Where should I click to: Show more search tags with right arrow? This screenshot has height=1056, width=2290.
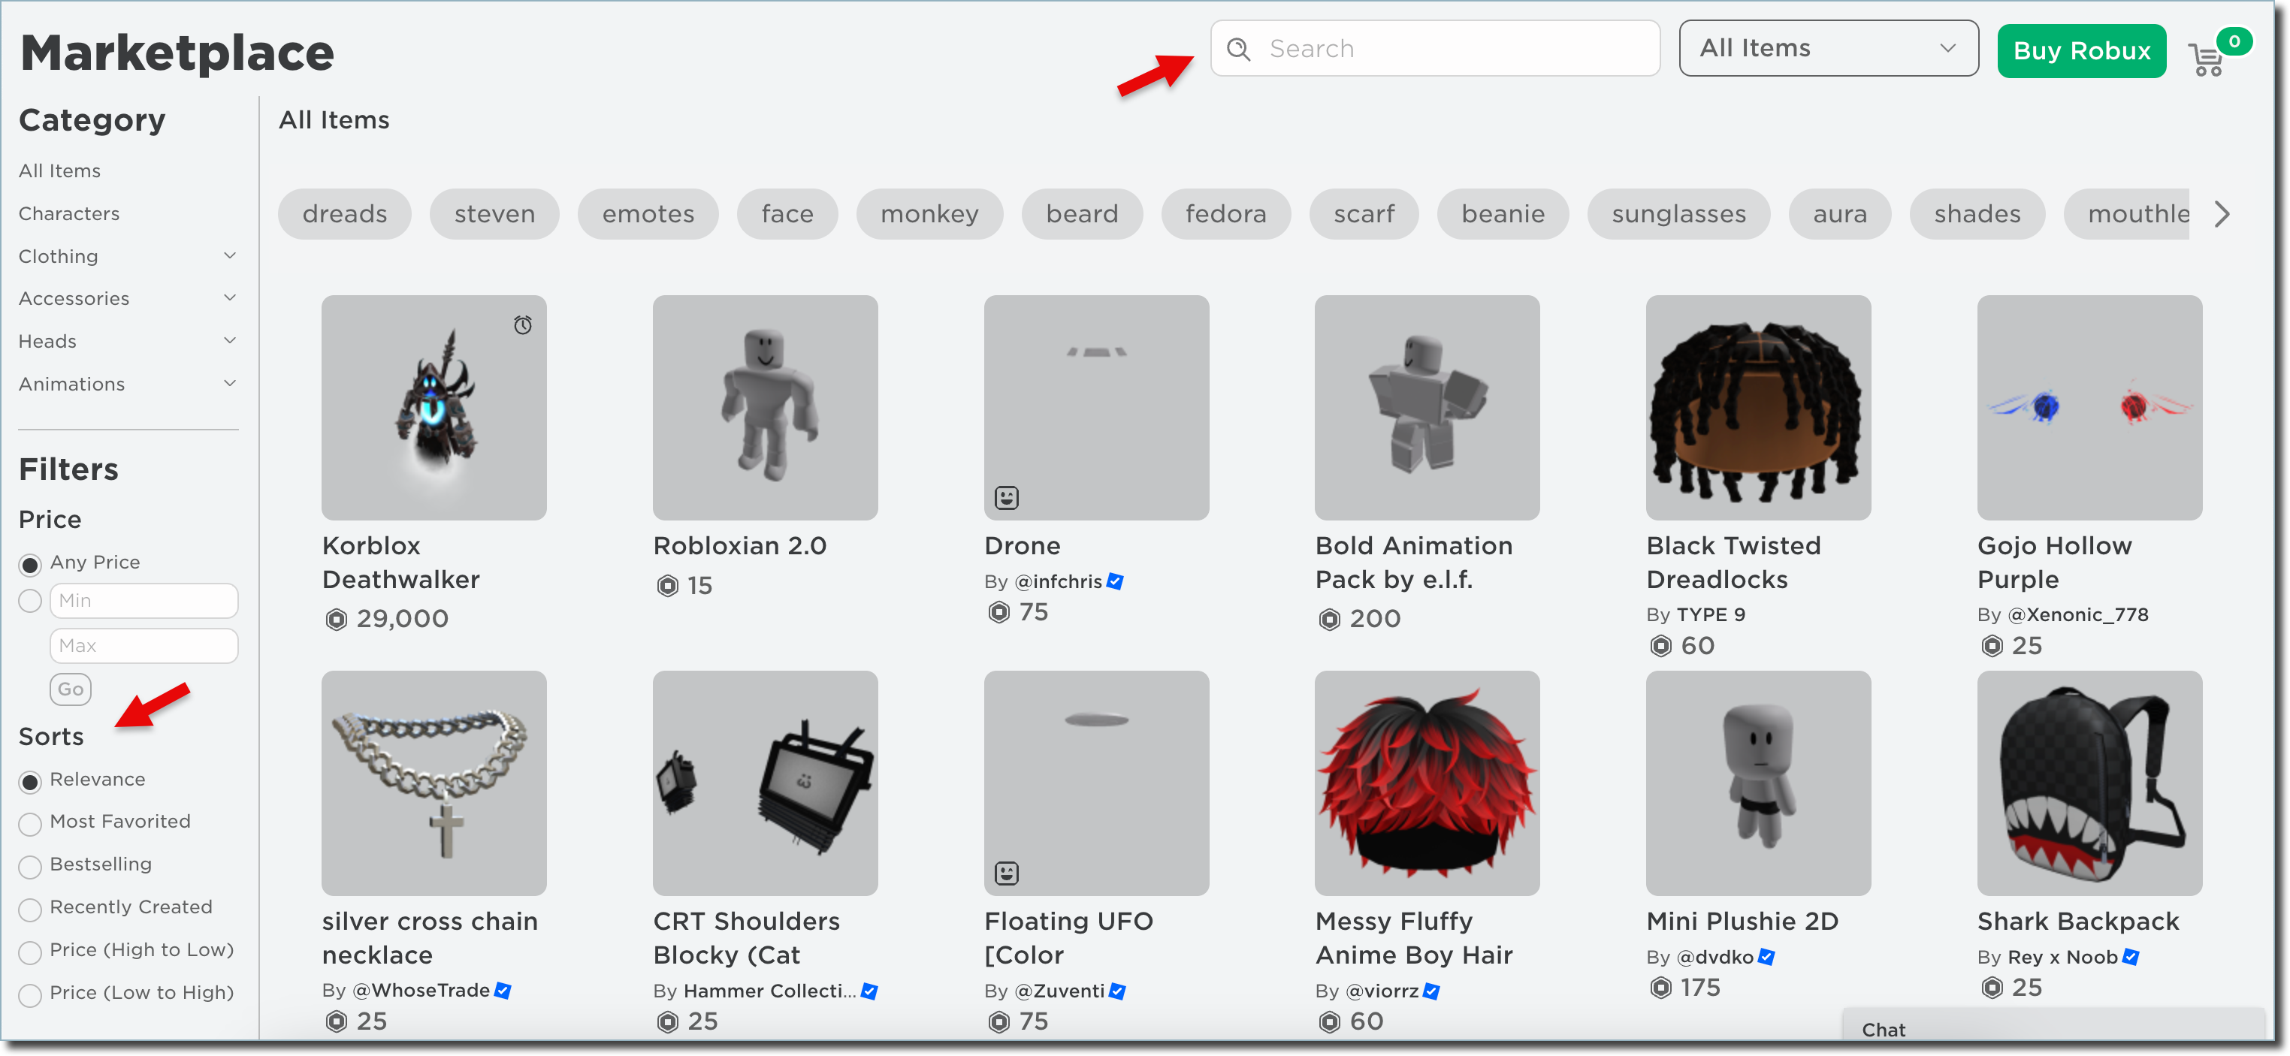pos(2222,213)
